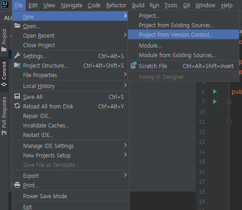
Task: Click line number 15 in the gutter
Action: [202, 162]
